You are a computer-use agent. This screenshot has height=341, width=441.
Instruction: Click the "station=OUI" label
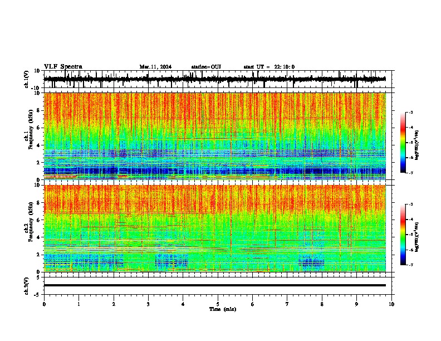[x=206, y=67]
